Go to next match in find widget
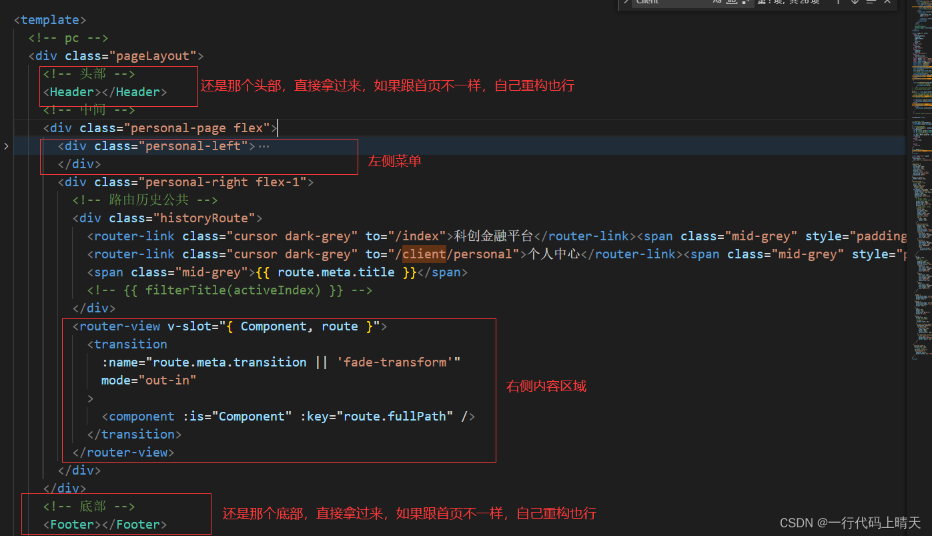This screenshot has width=932, height=536. tap(855, 2)
